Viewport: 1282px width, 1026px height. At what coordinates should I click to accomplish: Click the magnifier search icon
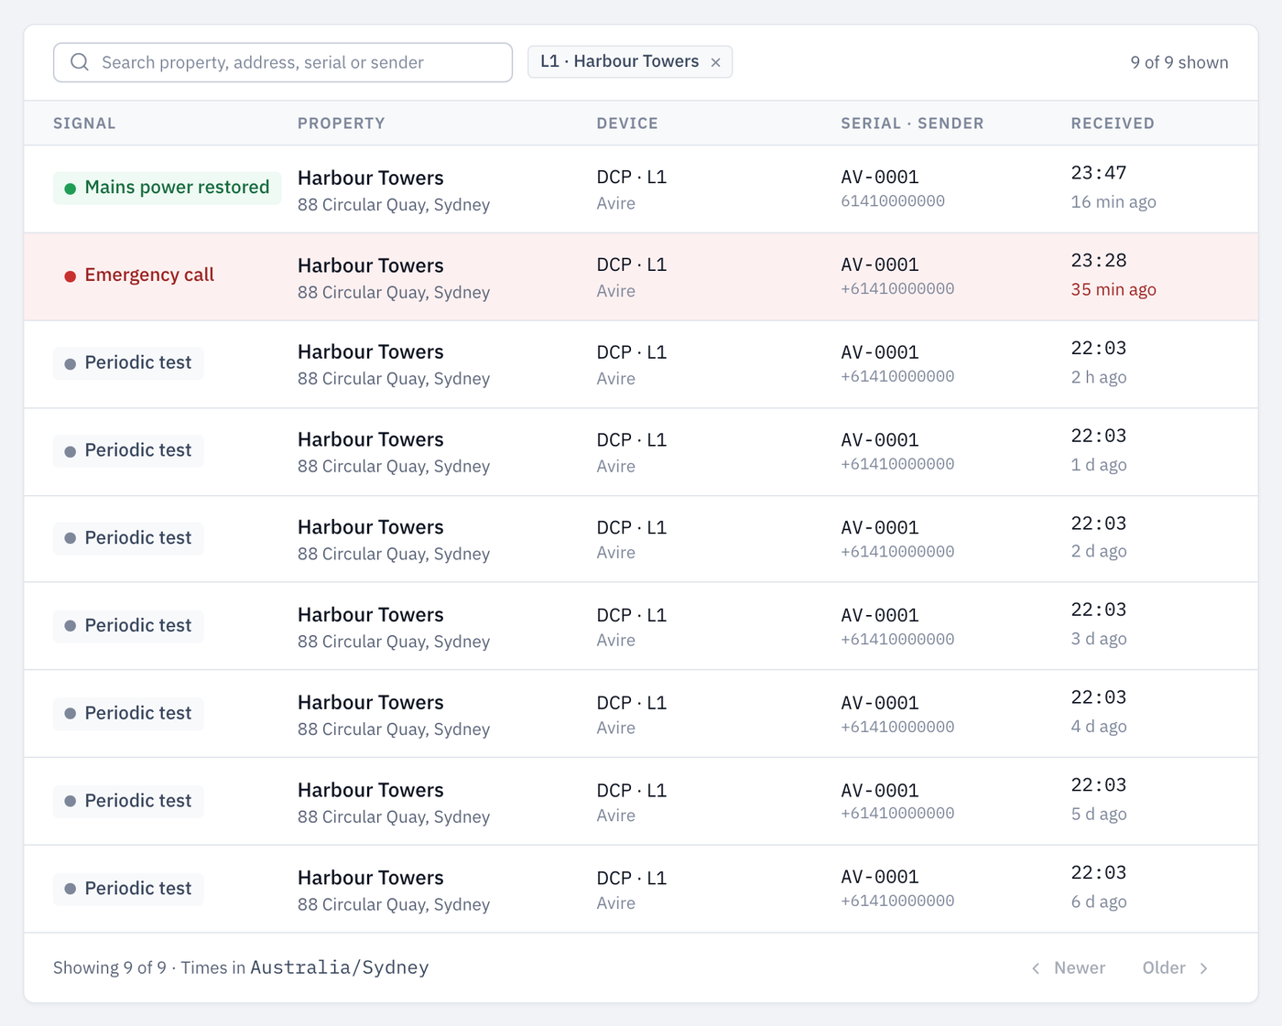coord(80,62)
